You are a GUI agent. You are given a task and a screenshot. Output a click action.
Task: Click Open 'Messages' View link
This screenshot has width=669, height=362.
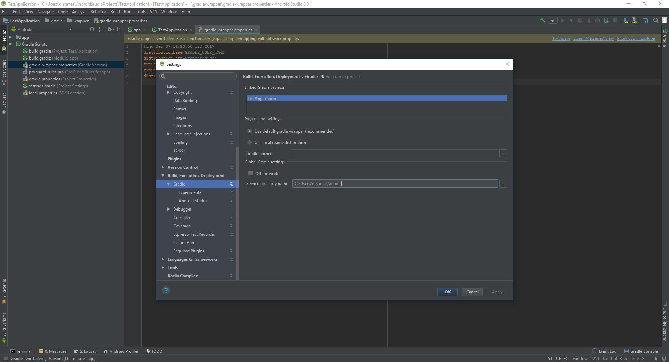pos(593,38)
